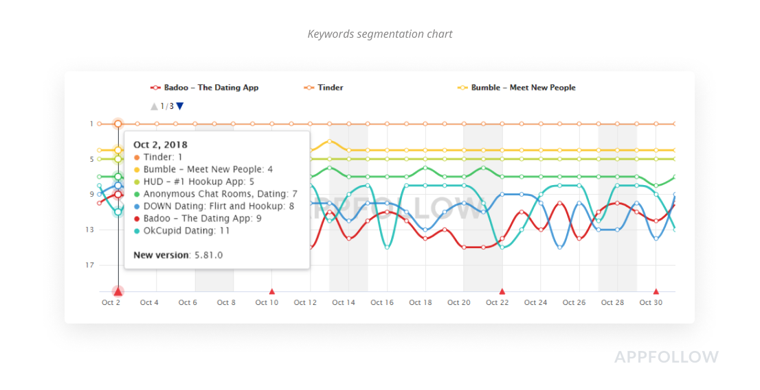Open the version marker near Oct 30

click(x=656, y=291)
